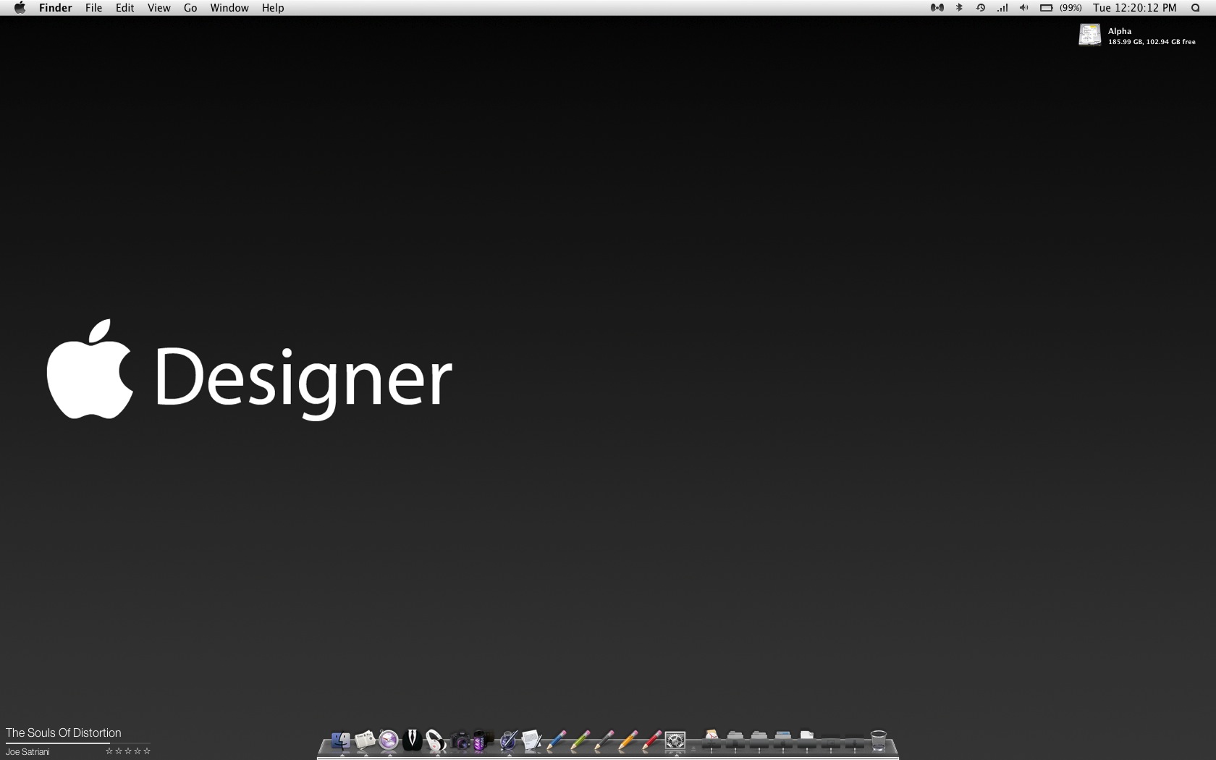Click the battery status icon
Screen dimensions: 1216x760
click(1047, 8)
